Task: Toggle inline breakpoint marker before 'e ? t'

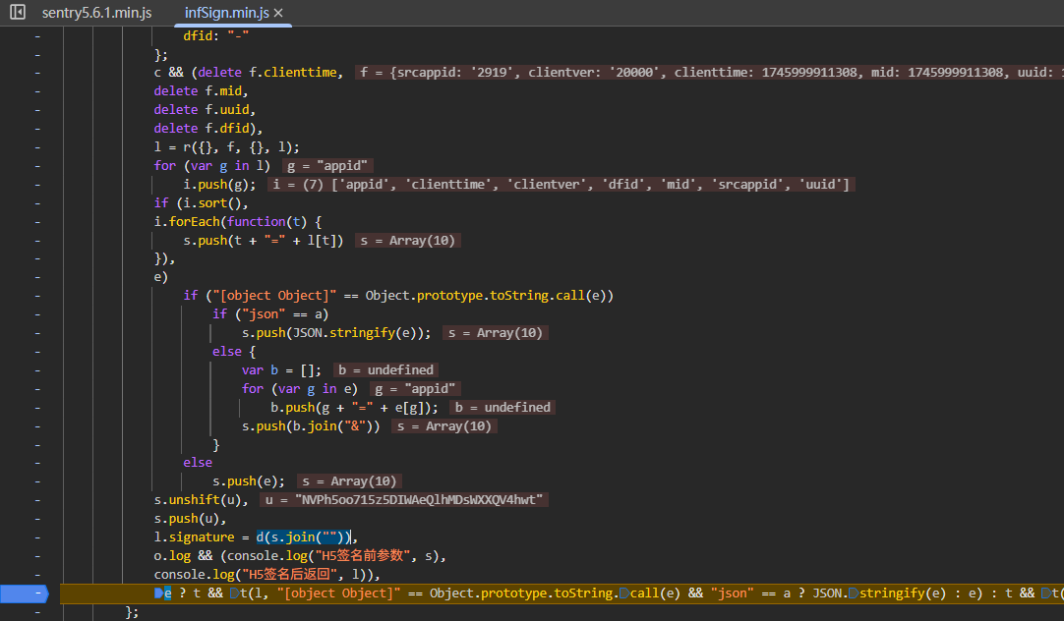Action: (158, 593)
